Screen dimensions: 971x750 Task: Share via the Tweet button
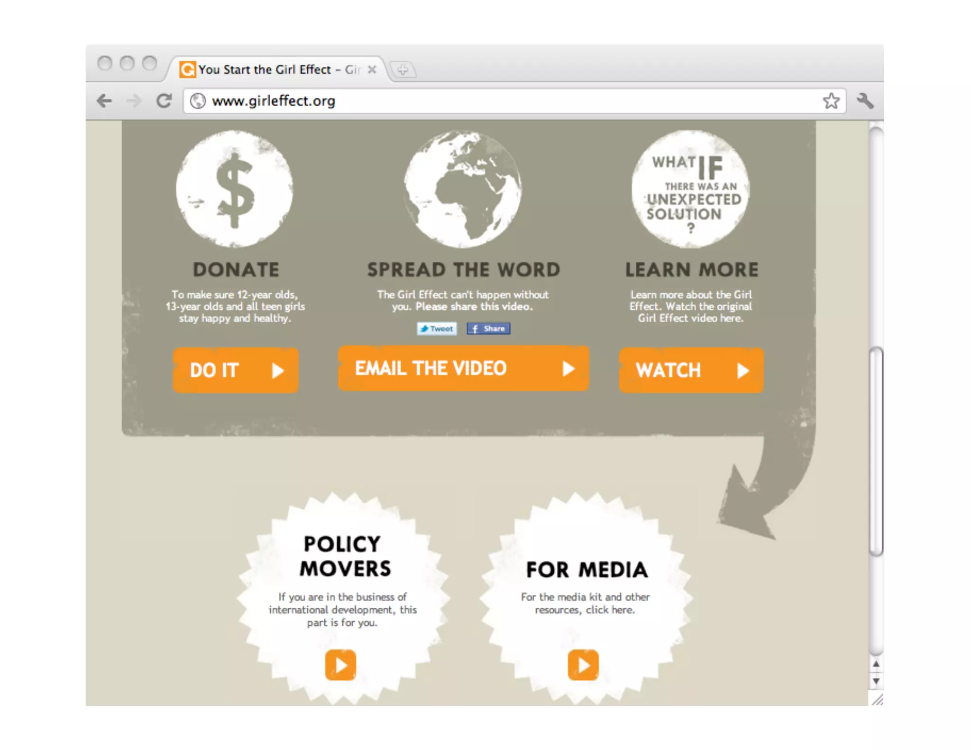(437, 329)
